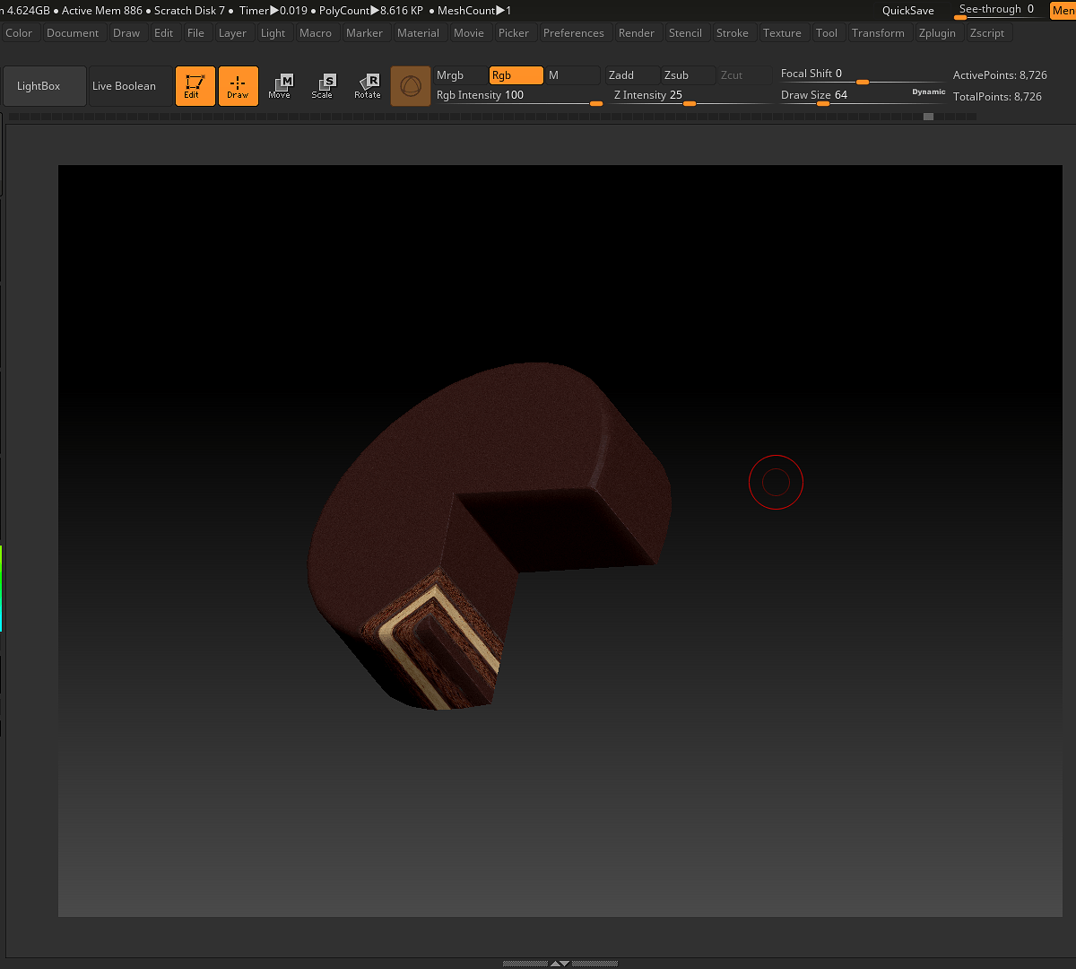Click Active Mem 886 status text
Image resolution: width=1076 pixels, height=969 pixels.
(102, 11)
